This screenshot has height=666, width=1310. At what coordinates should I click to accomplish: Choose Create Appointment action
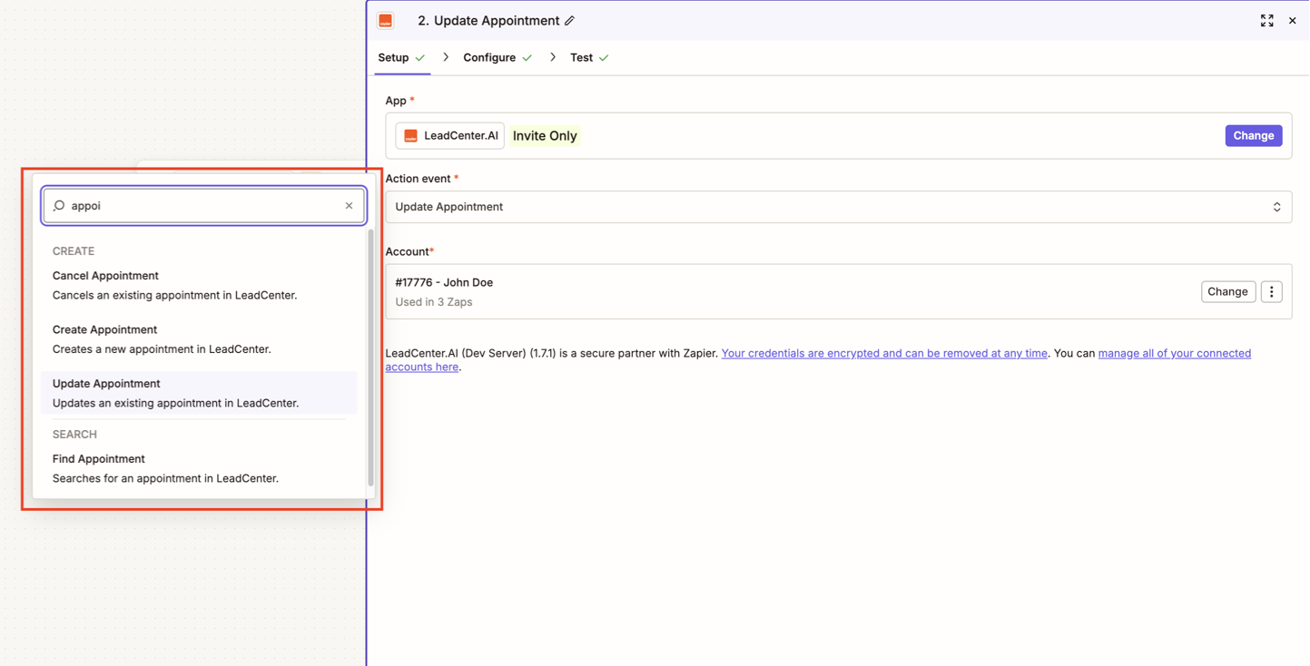[198, 338]
